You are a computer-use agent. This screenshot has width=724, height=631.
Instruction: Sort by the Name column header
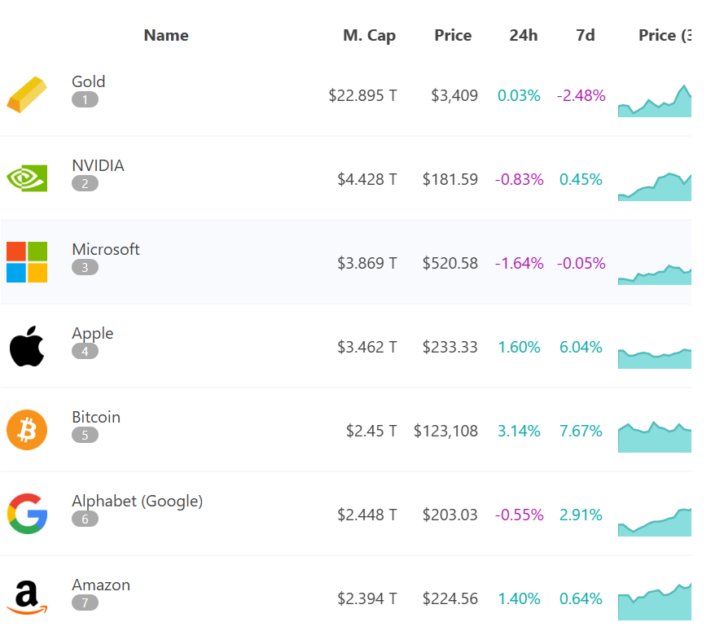click(166, 35)
